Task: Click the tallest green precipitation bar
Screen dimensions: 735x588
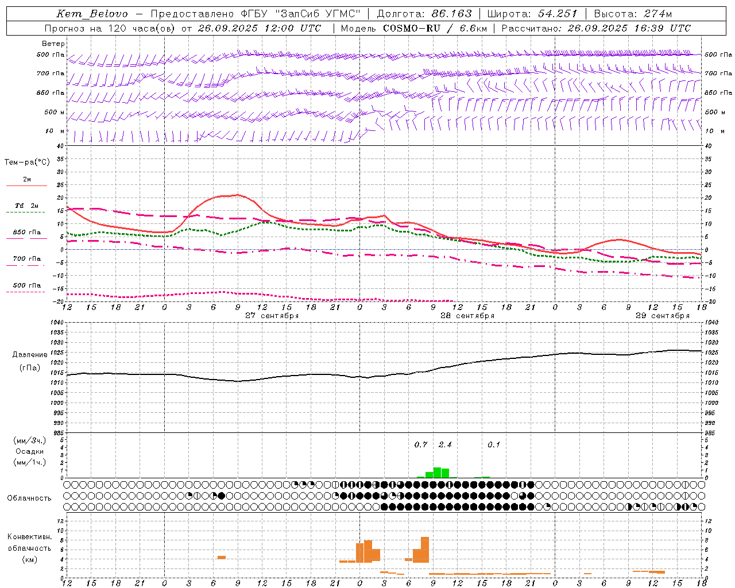Action: [437, 473]
